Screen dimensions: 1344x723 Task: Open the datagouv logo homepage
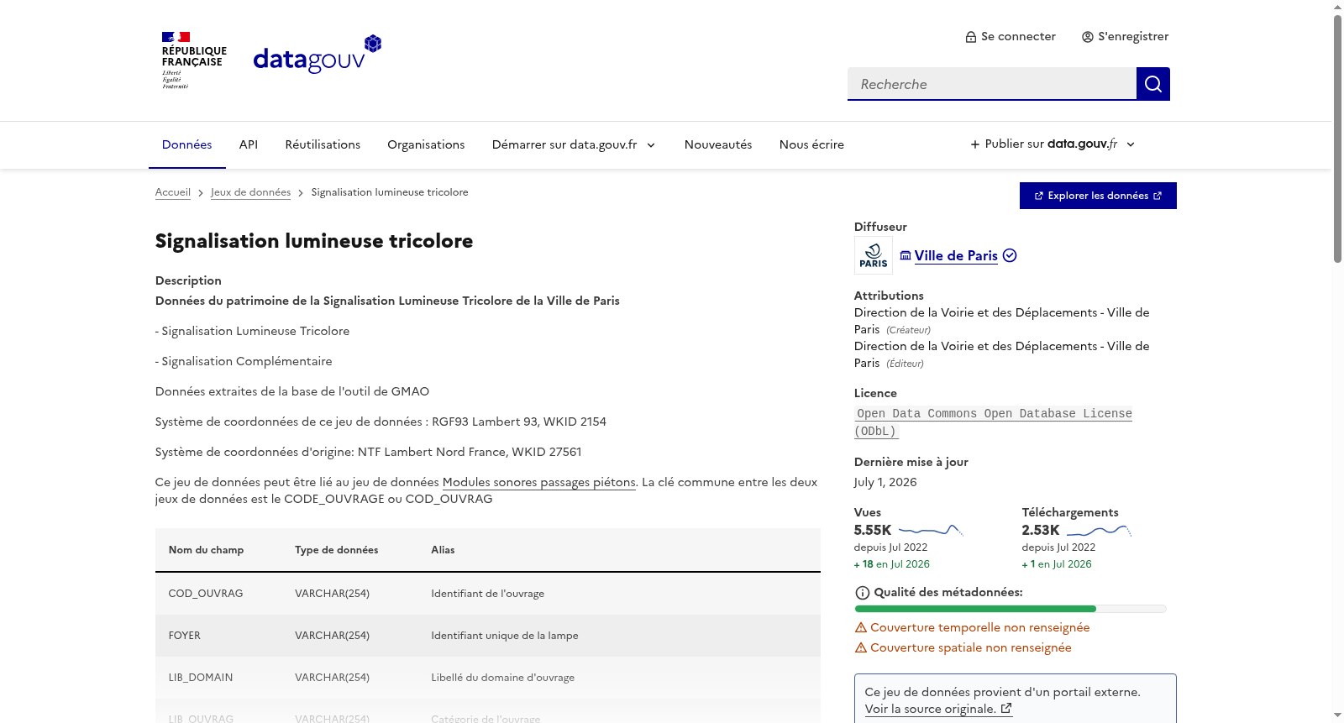[318, 55]
